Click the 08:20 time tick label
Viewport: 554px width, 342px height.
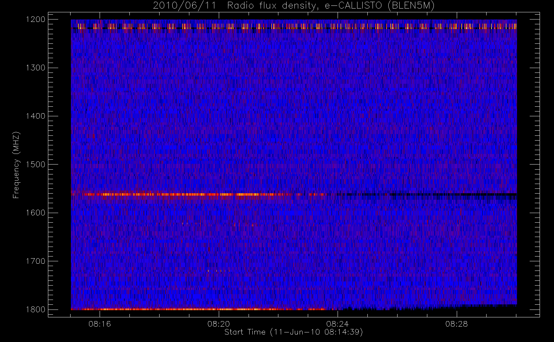(219, 324)
